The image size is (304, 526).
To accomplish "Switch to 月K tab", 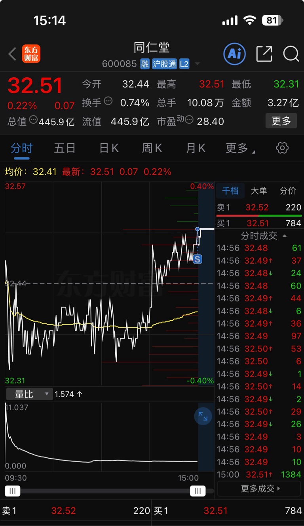I will point(196,149).
